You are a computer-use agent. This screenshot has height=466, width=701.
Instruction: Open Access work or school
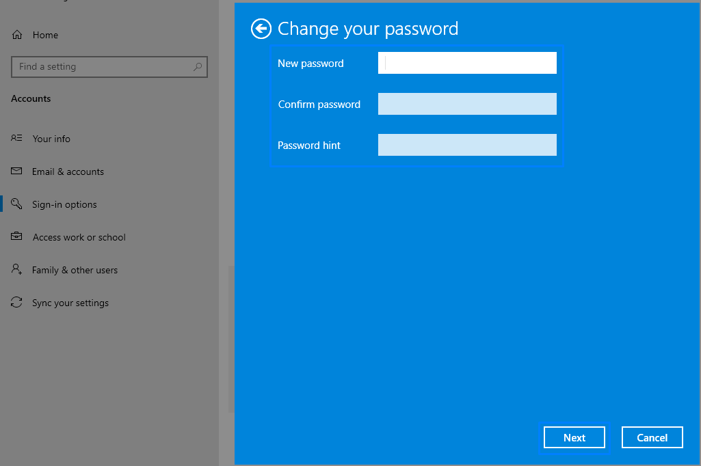pyautogui.click(x=79, y=237)
